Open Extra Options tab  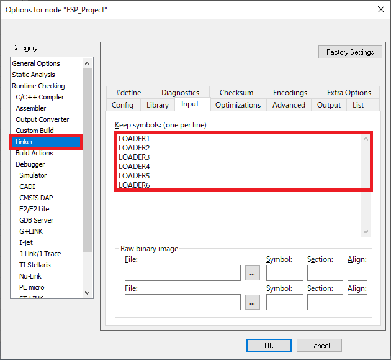pos(349,93)
